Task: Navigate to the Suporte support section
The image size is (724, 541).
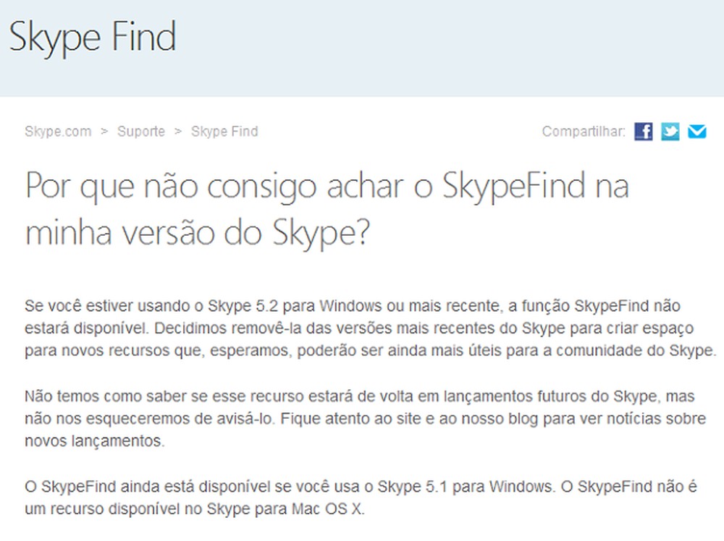Action: click(141, 132)
